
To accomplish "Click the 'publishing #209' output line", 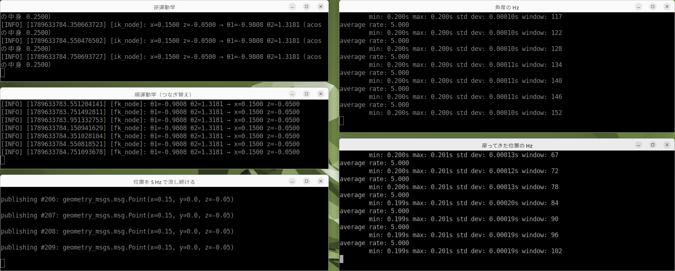I will point(117,247).
